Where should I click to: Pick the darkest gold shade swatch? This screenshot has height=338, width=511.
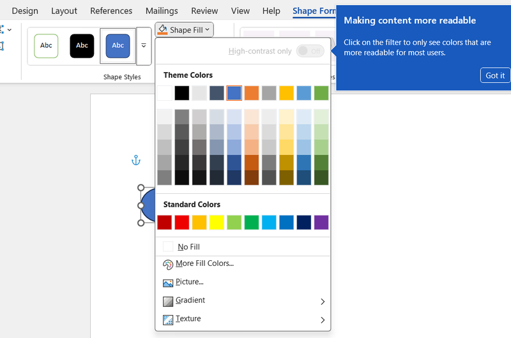click(286, 178)
